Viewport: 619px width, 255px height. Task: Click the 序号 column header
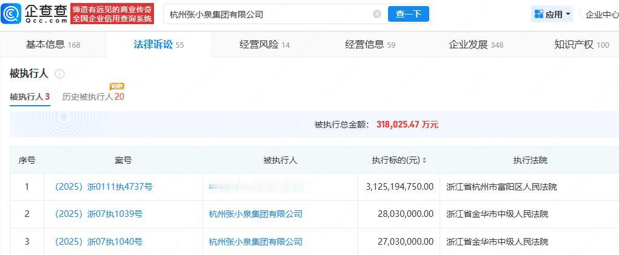pyautogui.click(x=27, y=161)
